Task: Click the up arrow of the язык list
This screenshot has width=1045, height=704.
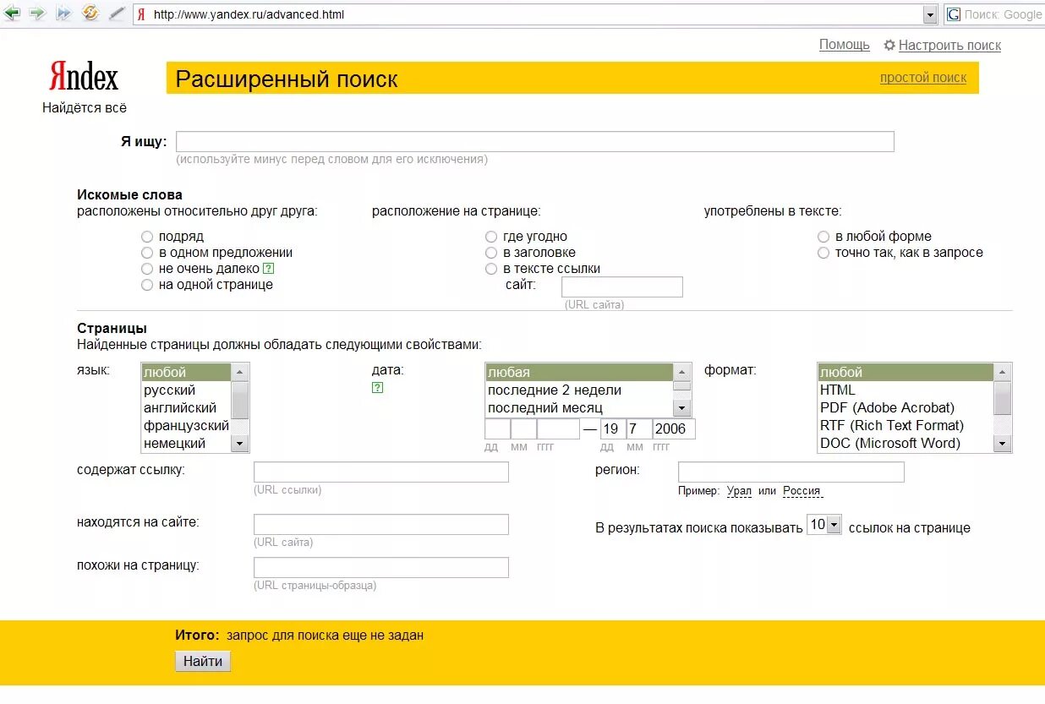Action: point(240,372)
